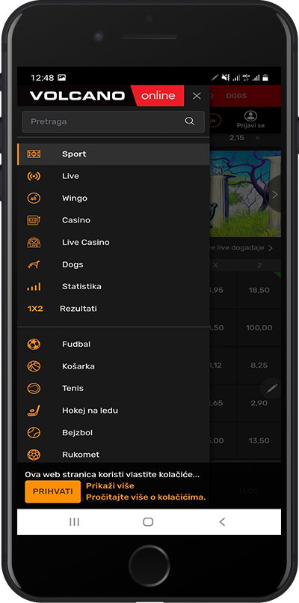Screen dimensions: 299x603
Task: Select the Wingo ball icon
Action: coord(34,199)
